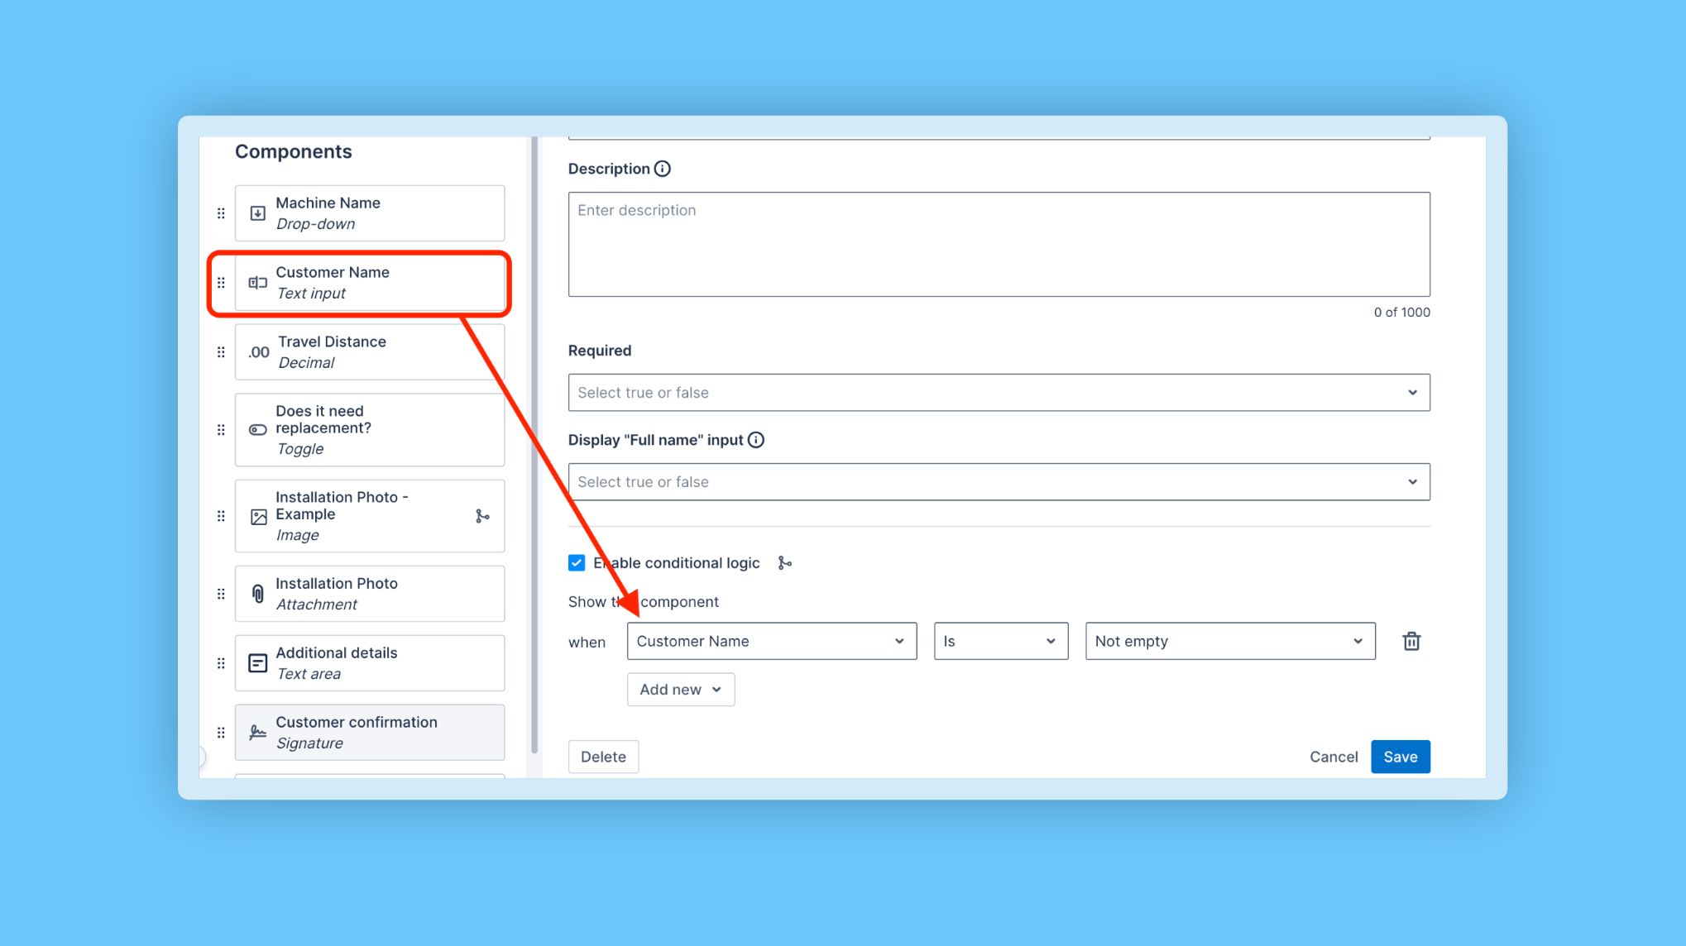The image size is (1686, 946).
Task: Select Installation Photo attachment component
Action: (370, 594)
